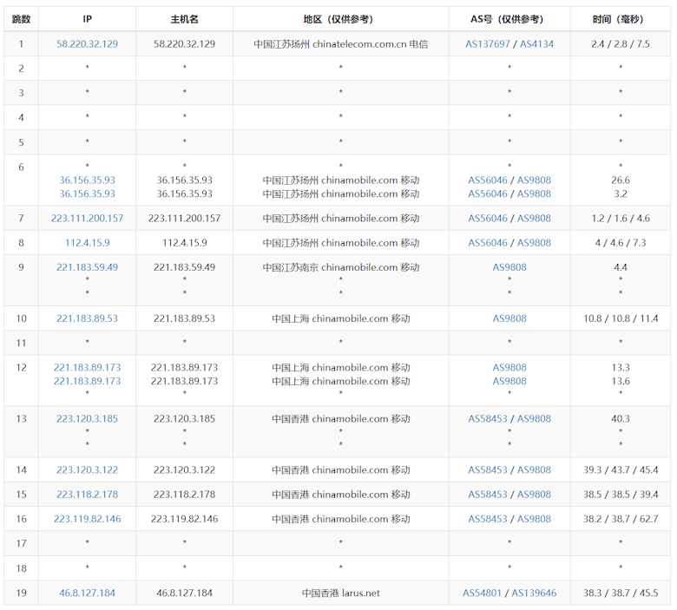Click IP link 46.8.127.184

tap(87, 594)
